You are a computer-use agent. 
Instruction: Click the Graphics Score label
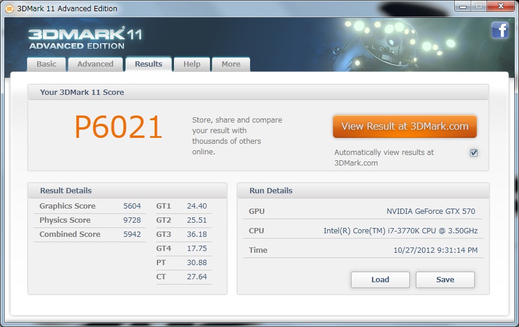click(x=67, y=206)
